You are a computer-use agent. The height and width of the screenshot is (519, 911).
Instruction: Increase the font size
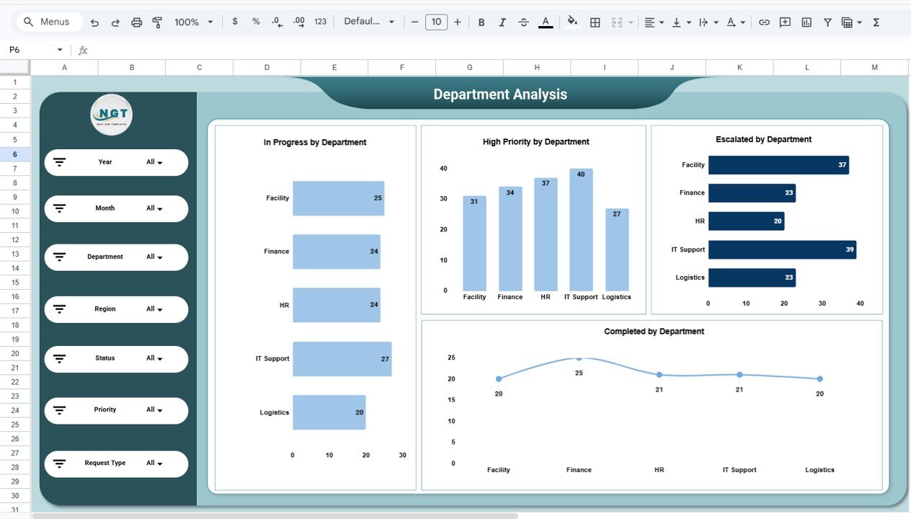(457, 22)
